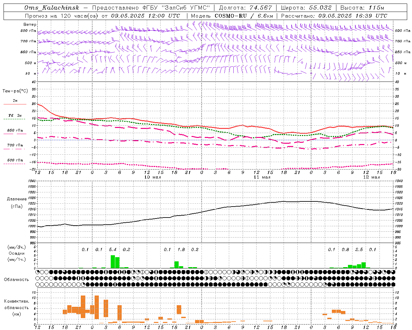412x330 pixels.
Task: Click the Осадки panel label
Action: [x=17, y=253]
